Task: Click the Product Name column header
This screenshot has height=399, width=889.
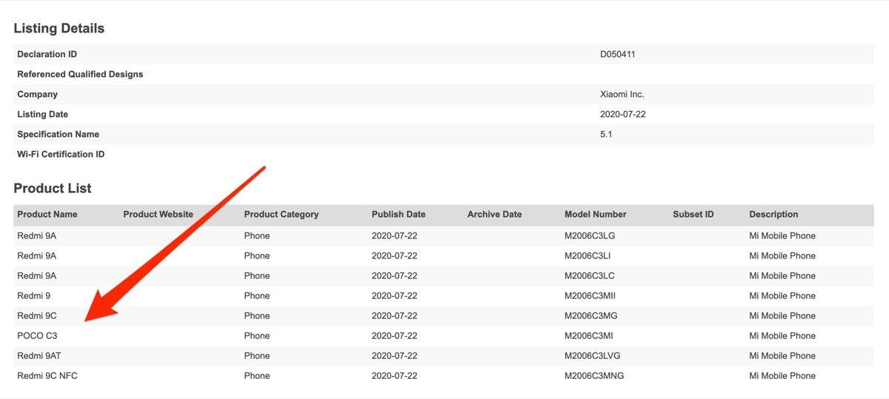Action: click(x=47, y=214)
